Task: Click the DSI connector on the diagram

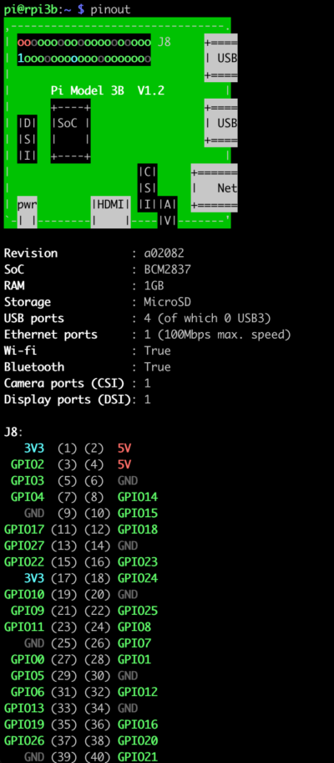Action: point(28,139)
